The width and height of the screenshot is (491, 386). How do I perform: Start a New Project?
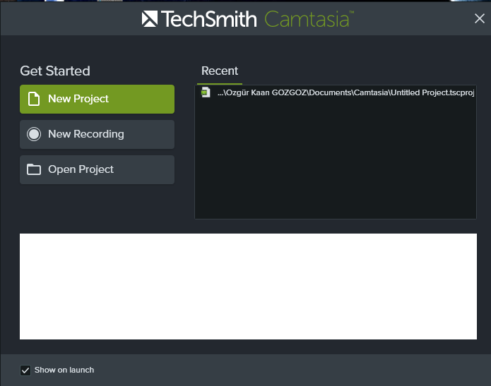click(x=97, y=99)
